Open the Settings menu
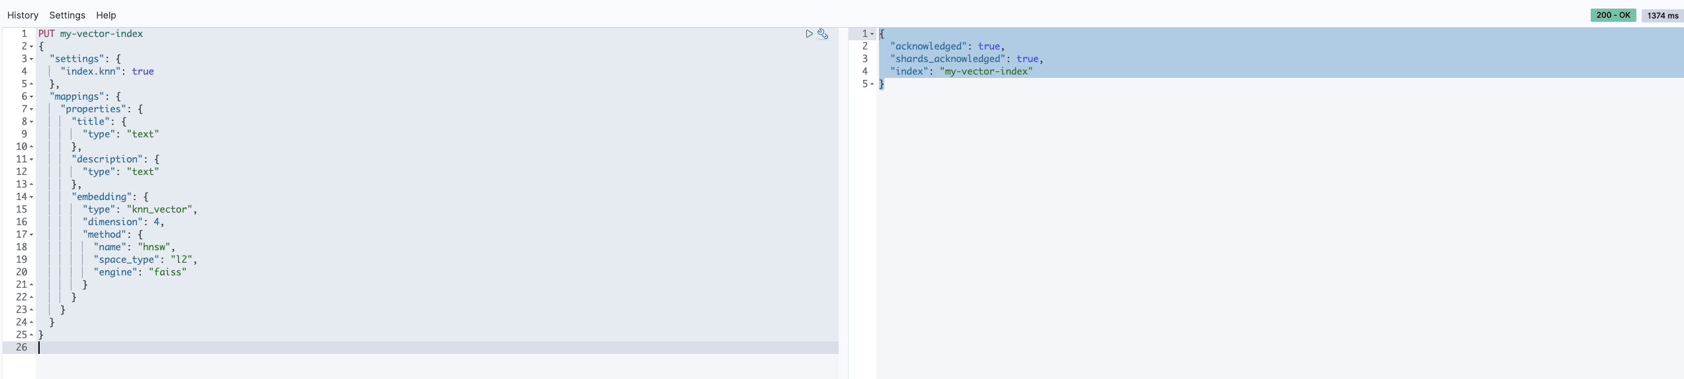Viewport: 1684px width, 379px height. pos(67,15)
